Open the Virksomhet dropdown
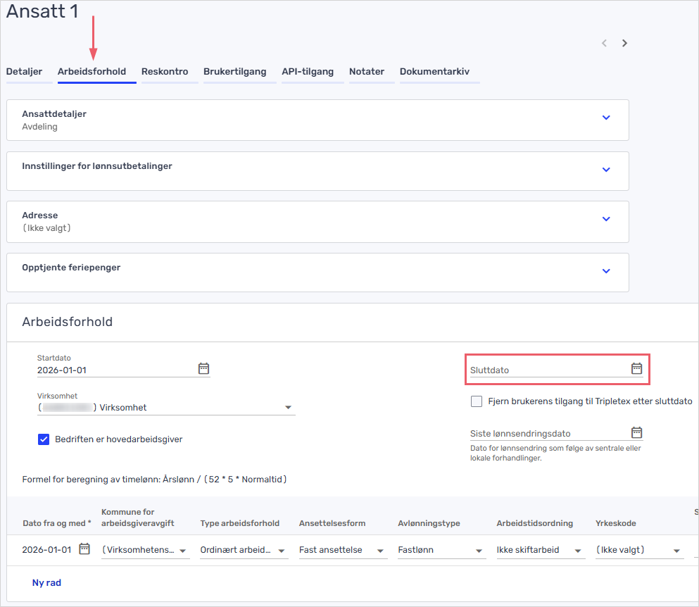 tap(287, 408)
